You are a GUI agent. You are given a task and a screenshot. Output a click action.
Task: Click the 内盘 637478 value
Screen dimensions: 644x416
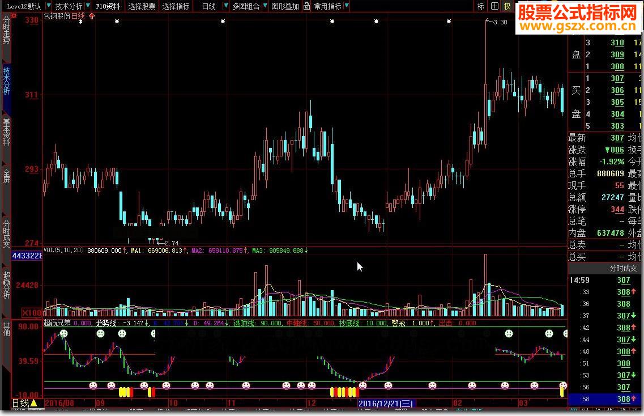611,233
